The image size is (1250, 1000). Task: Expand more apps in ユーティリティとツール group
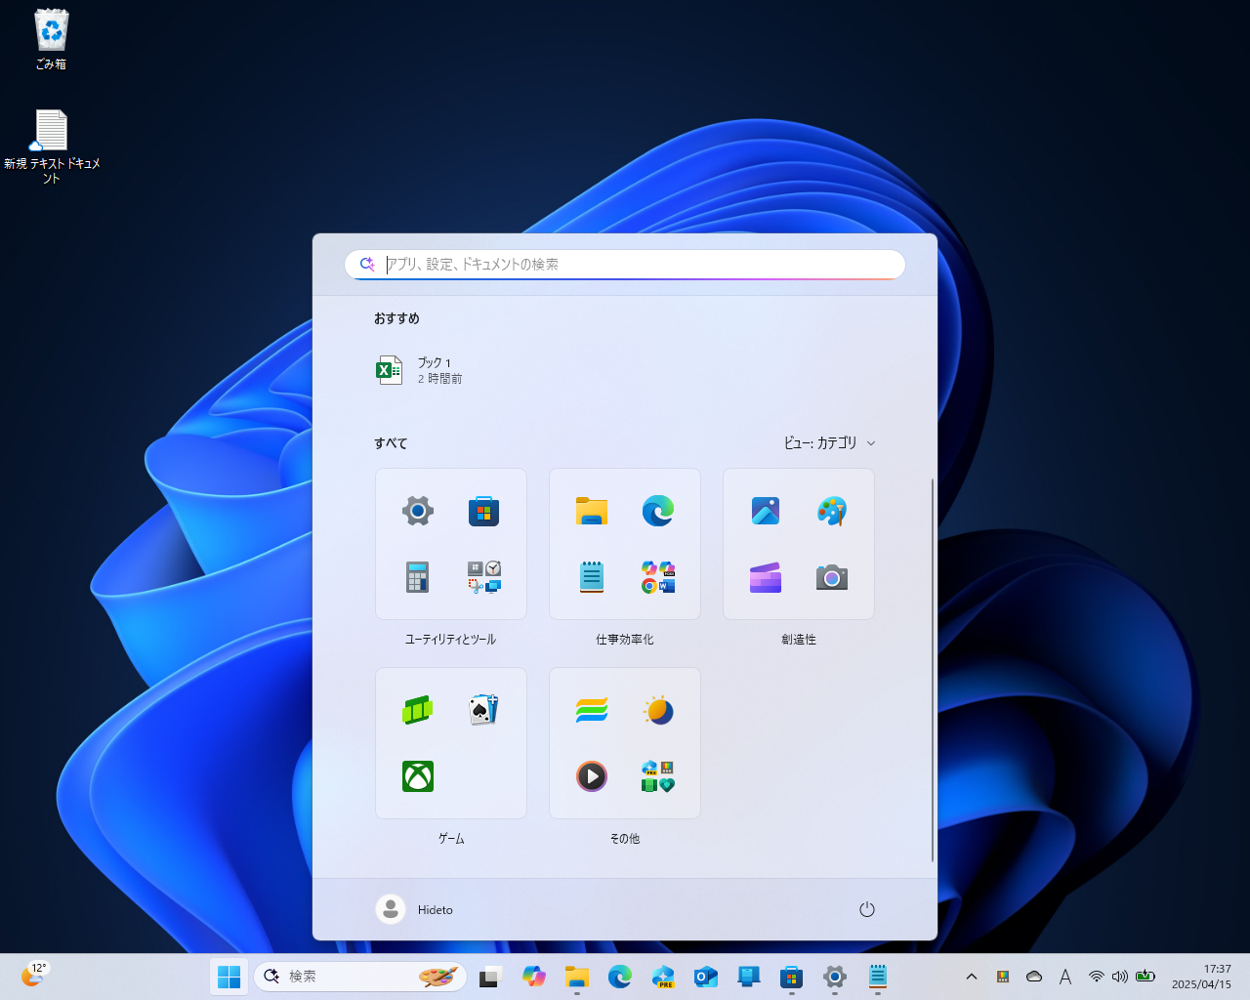coord(484,577)
